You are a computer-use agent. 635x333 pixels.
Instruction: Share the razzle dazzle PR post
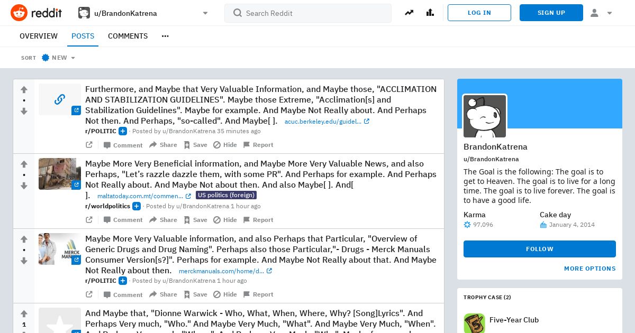163,220
